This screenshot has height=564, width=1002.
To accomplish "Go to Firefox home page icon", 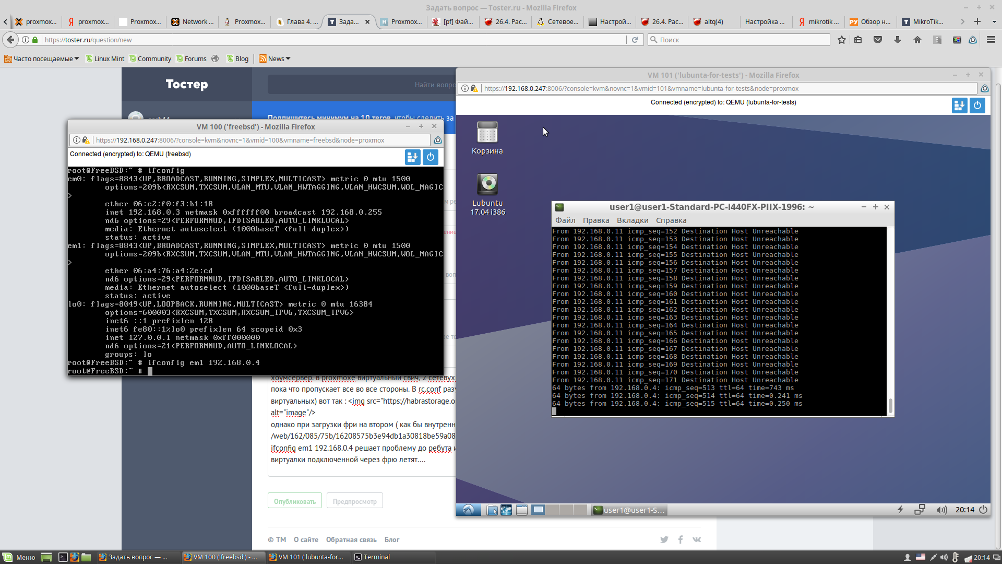I will coord(917,40).
